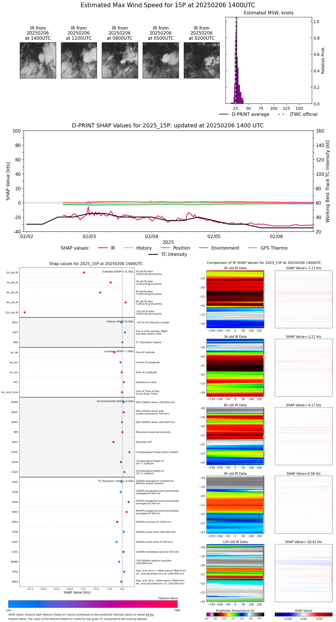This screenshot has width=336, height=622.
Task: Click the IR thumbnail from 1400UTC
Action: tap(38, 60)
